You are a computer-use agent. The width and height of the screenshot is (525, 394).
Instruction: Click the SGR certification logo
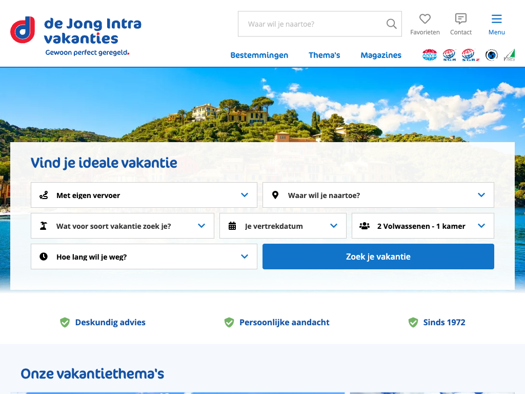(x=449, y=55)
